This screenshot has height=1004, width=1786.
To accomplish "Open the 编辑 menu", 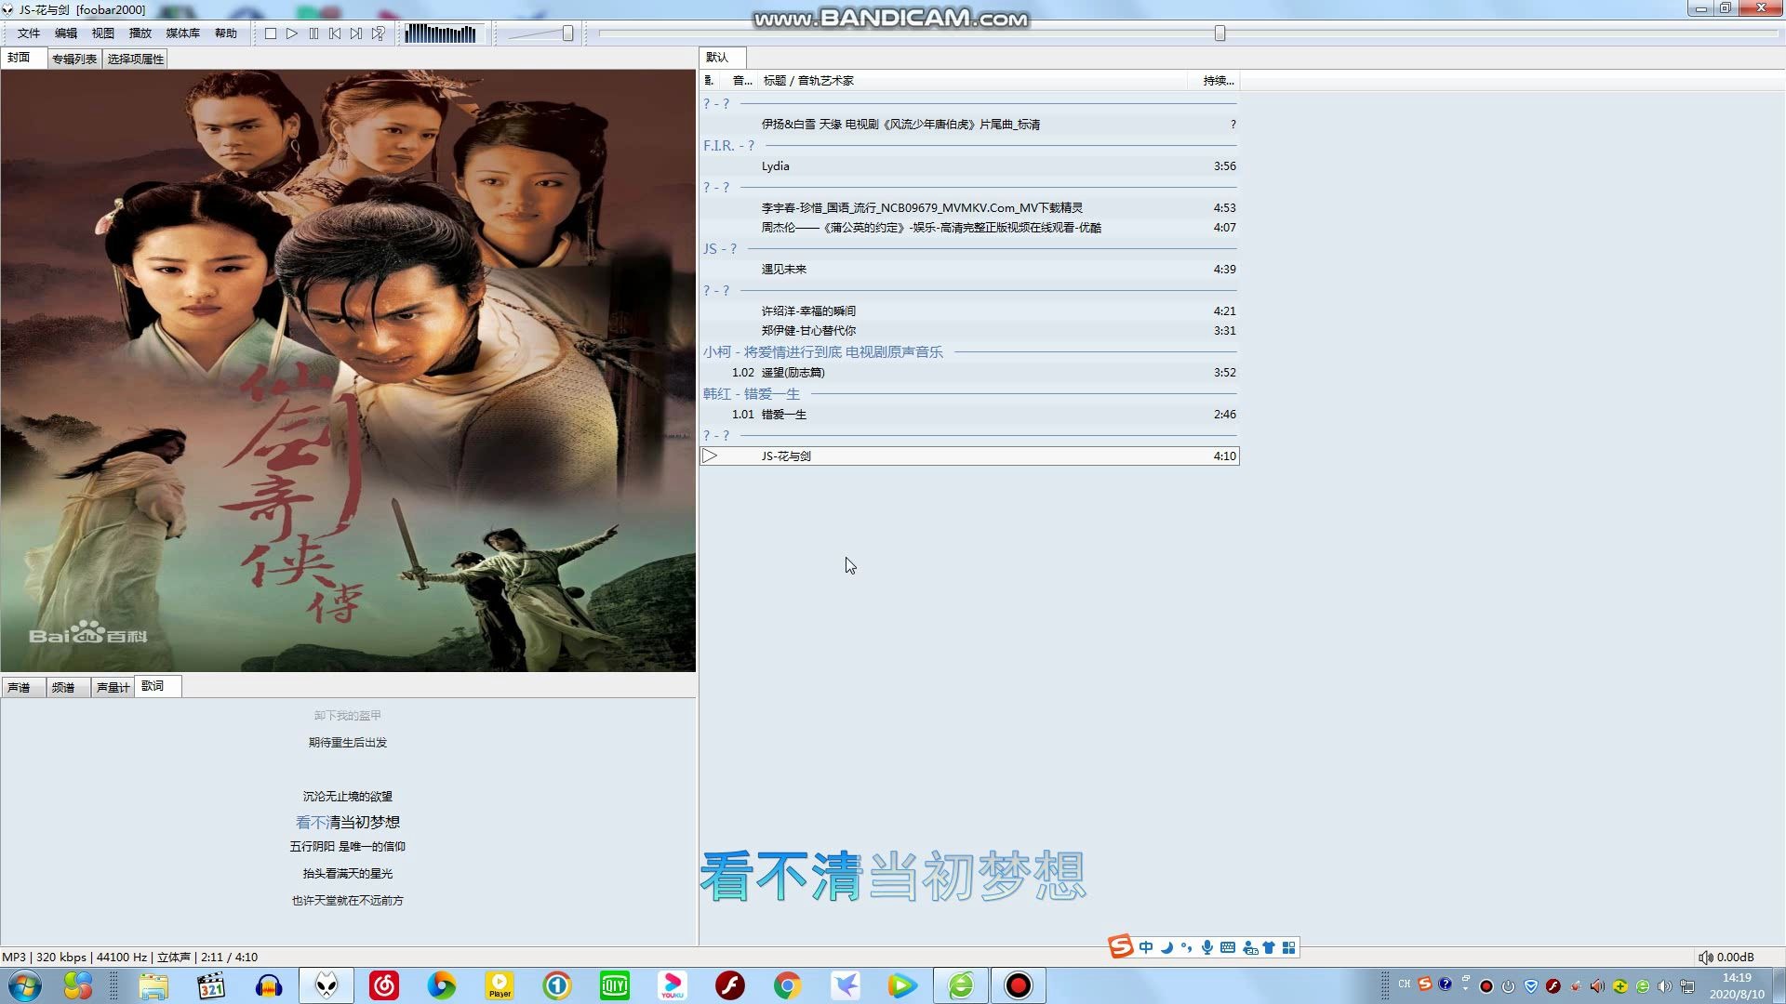I will pos(66,33).
